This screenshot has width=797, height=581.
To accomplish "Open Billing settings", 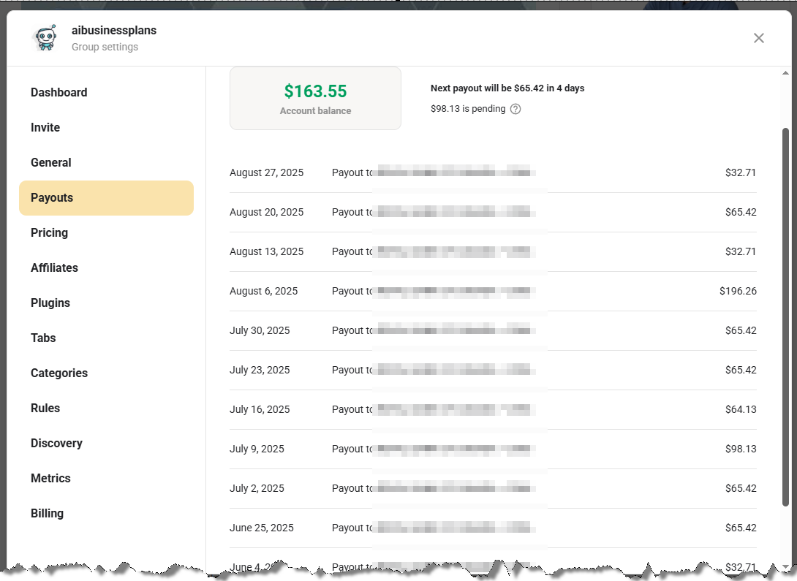I will pyautogui.click(x=47, y=514).
